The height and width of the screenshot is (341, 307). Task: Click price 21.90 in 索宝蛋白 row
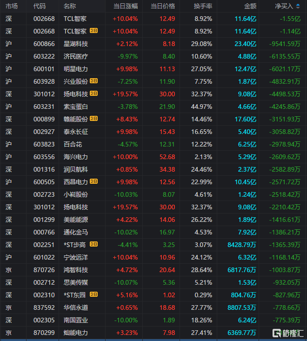167,107
